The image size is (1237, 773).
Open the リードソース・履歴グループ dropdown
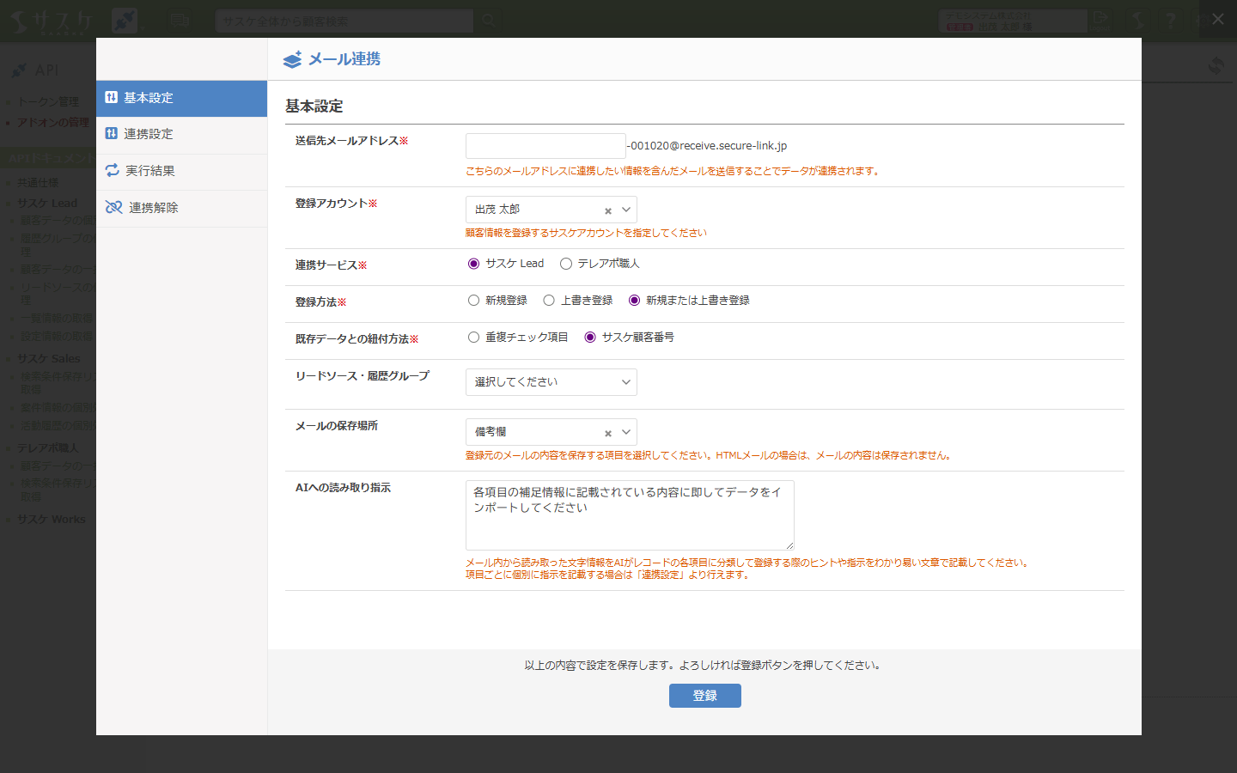click(x=551, y=382)
